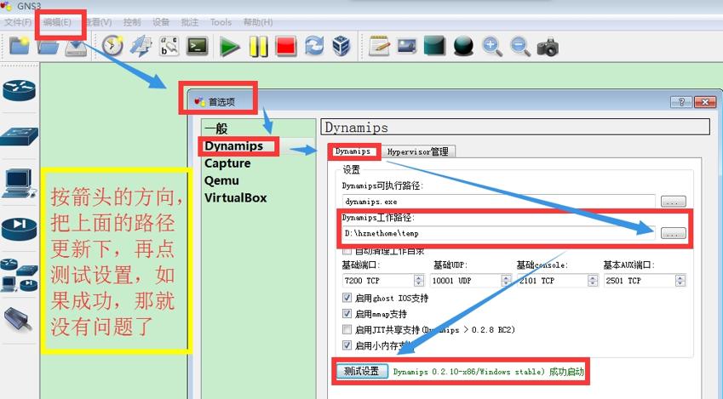Screen dimensions: 723x399
Task: Browse switches in device sidebar
Action: pos(20,136)
